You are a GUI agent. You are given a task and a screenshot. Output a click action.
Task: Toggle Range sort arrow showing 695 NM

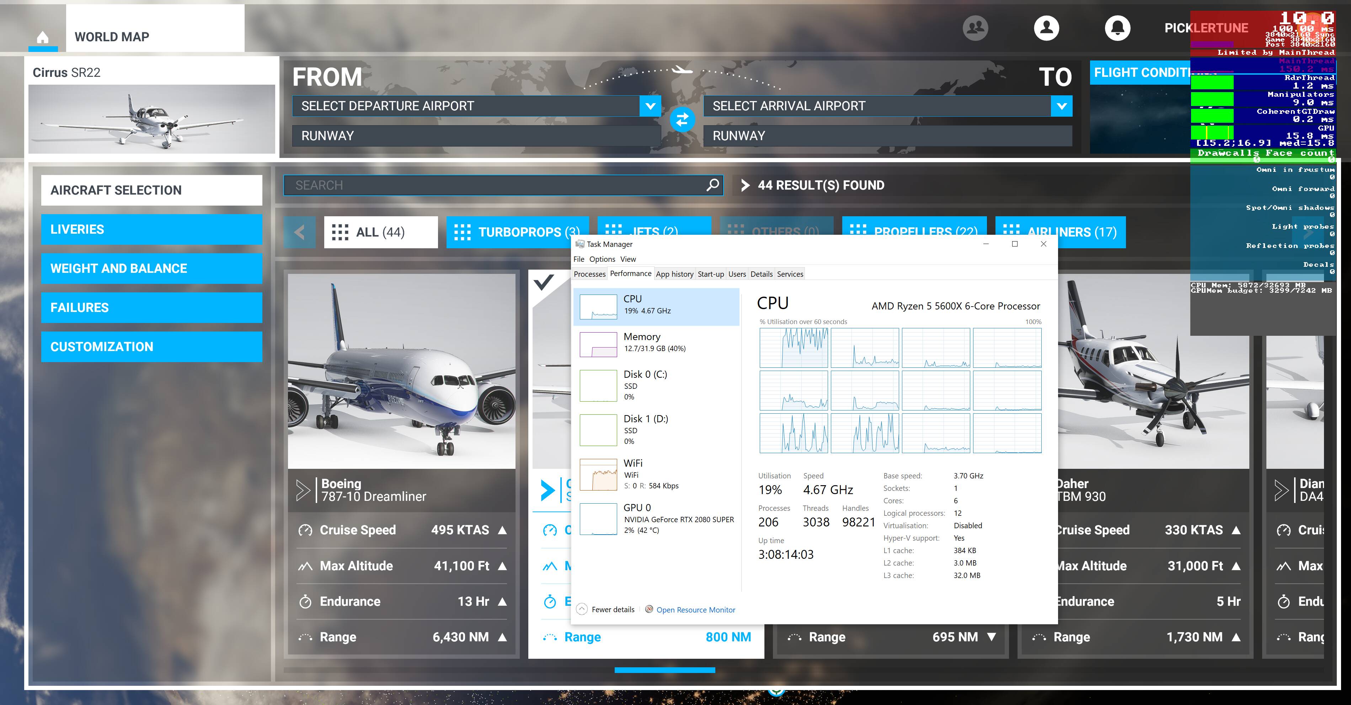pos(991,637)
